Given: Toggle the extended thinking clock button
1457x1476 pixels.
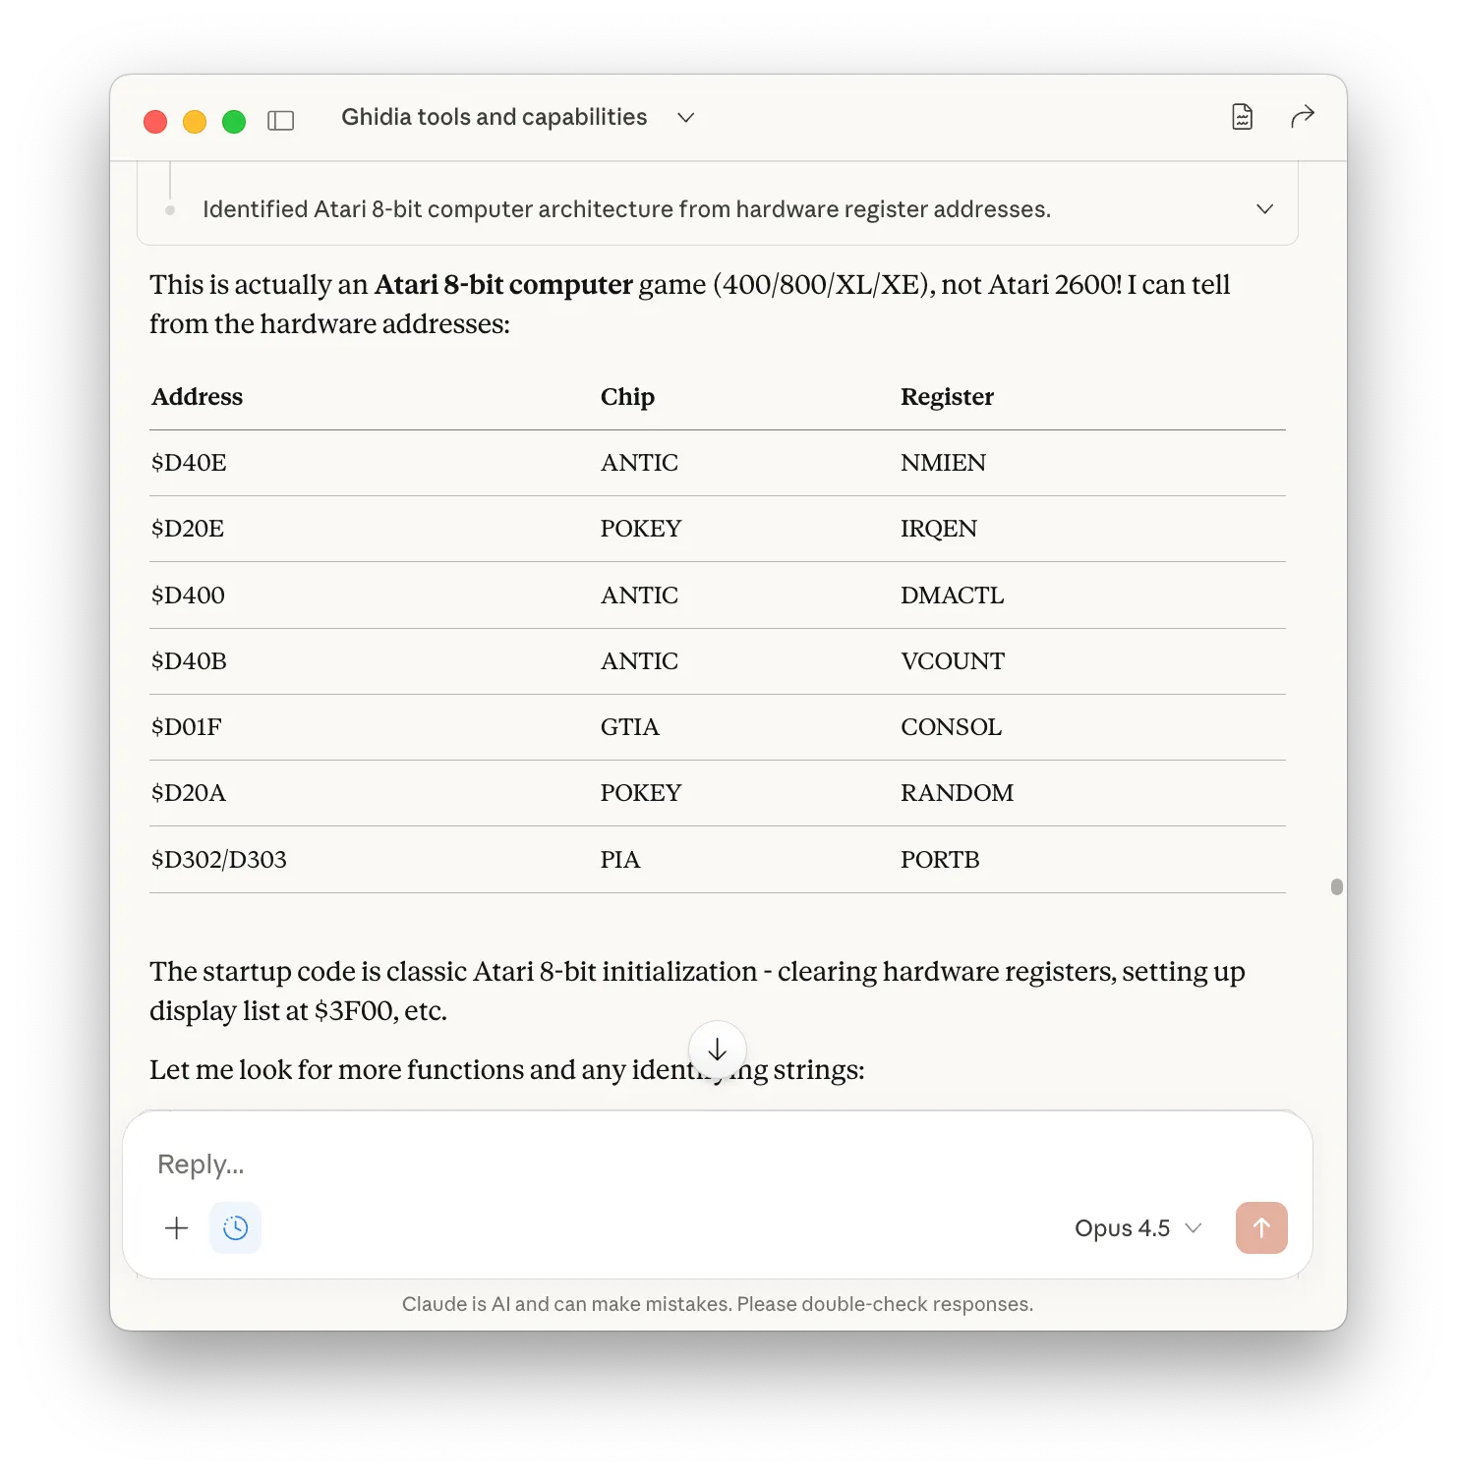Looking at the screenshot, I should pyautogui.click(x=236, y=1227).
